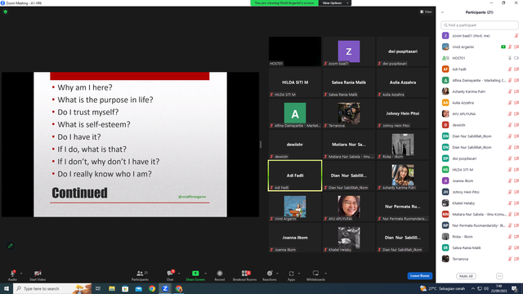Click the green encryption shield icon
This screenshot has width=523, height=294.
[x=6, y=11]
